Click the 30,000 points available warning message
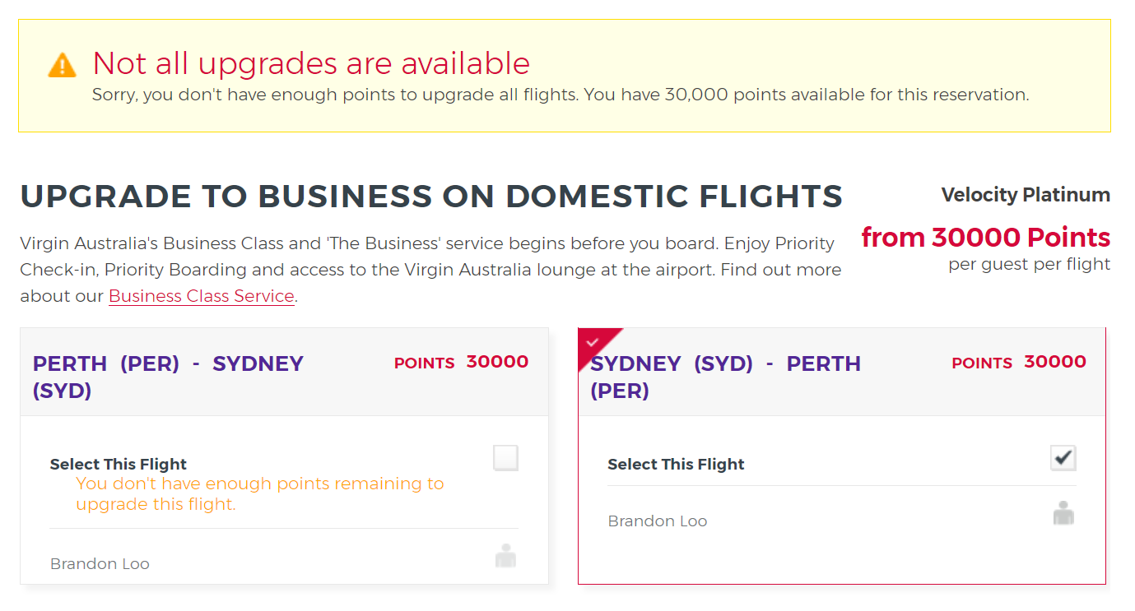1135x611 pixels. point(560,95)
